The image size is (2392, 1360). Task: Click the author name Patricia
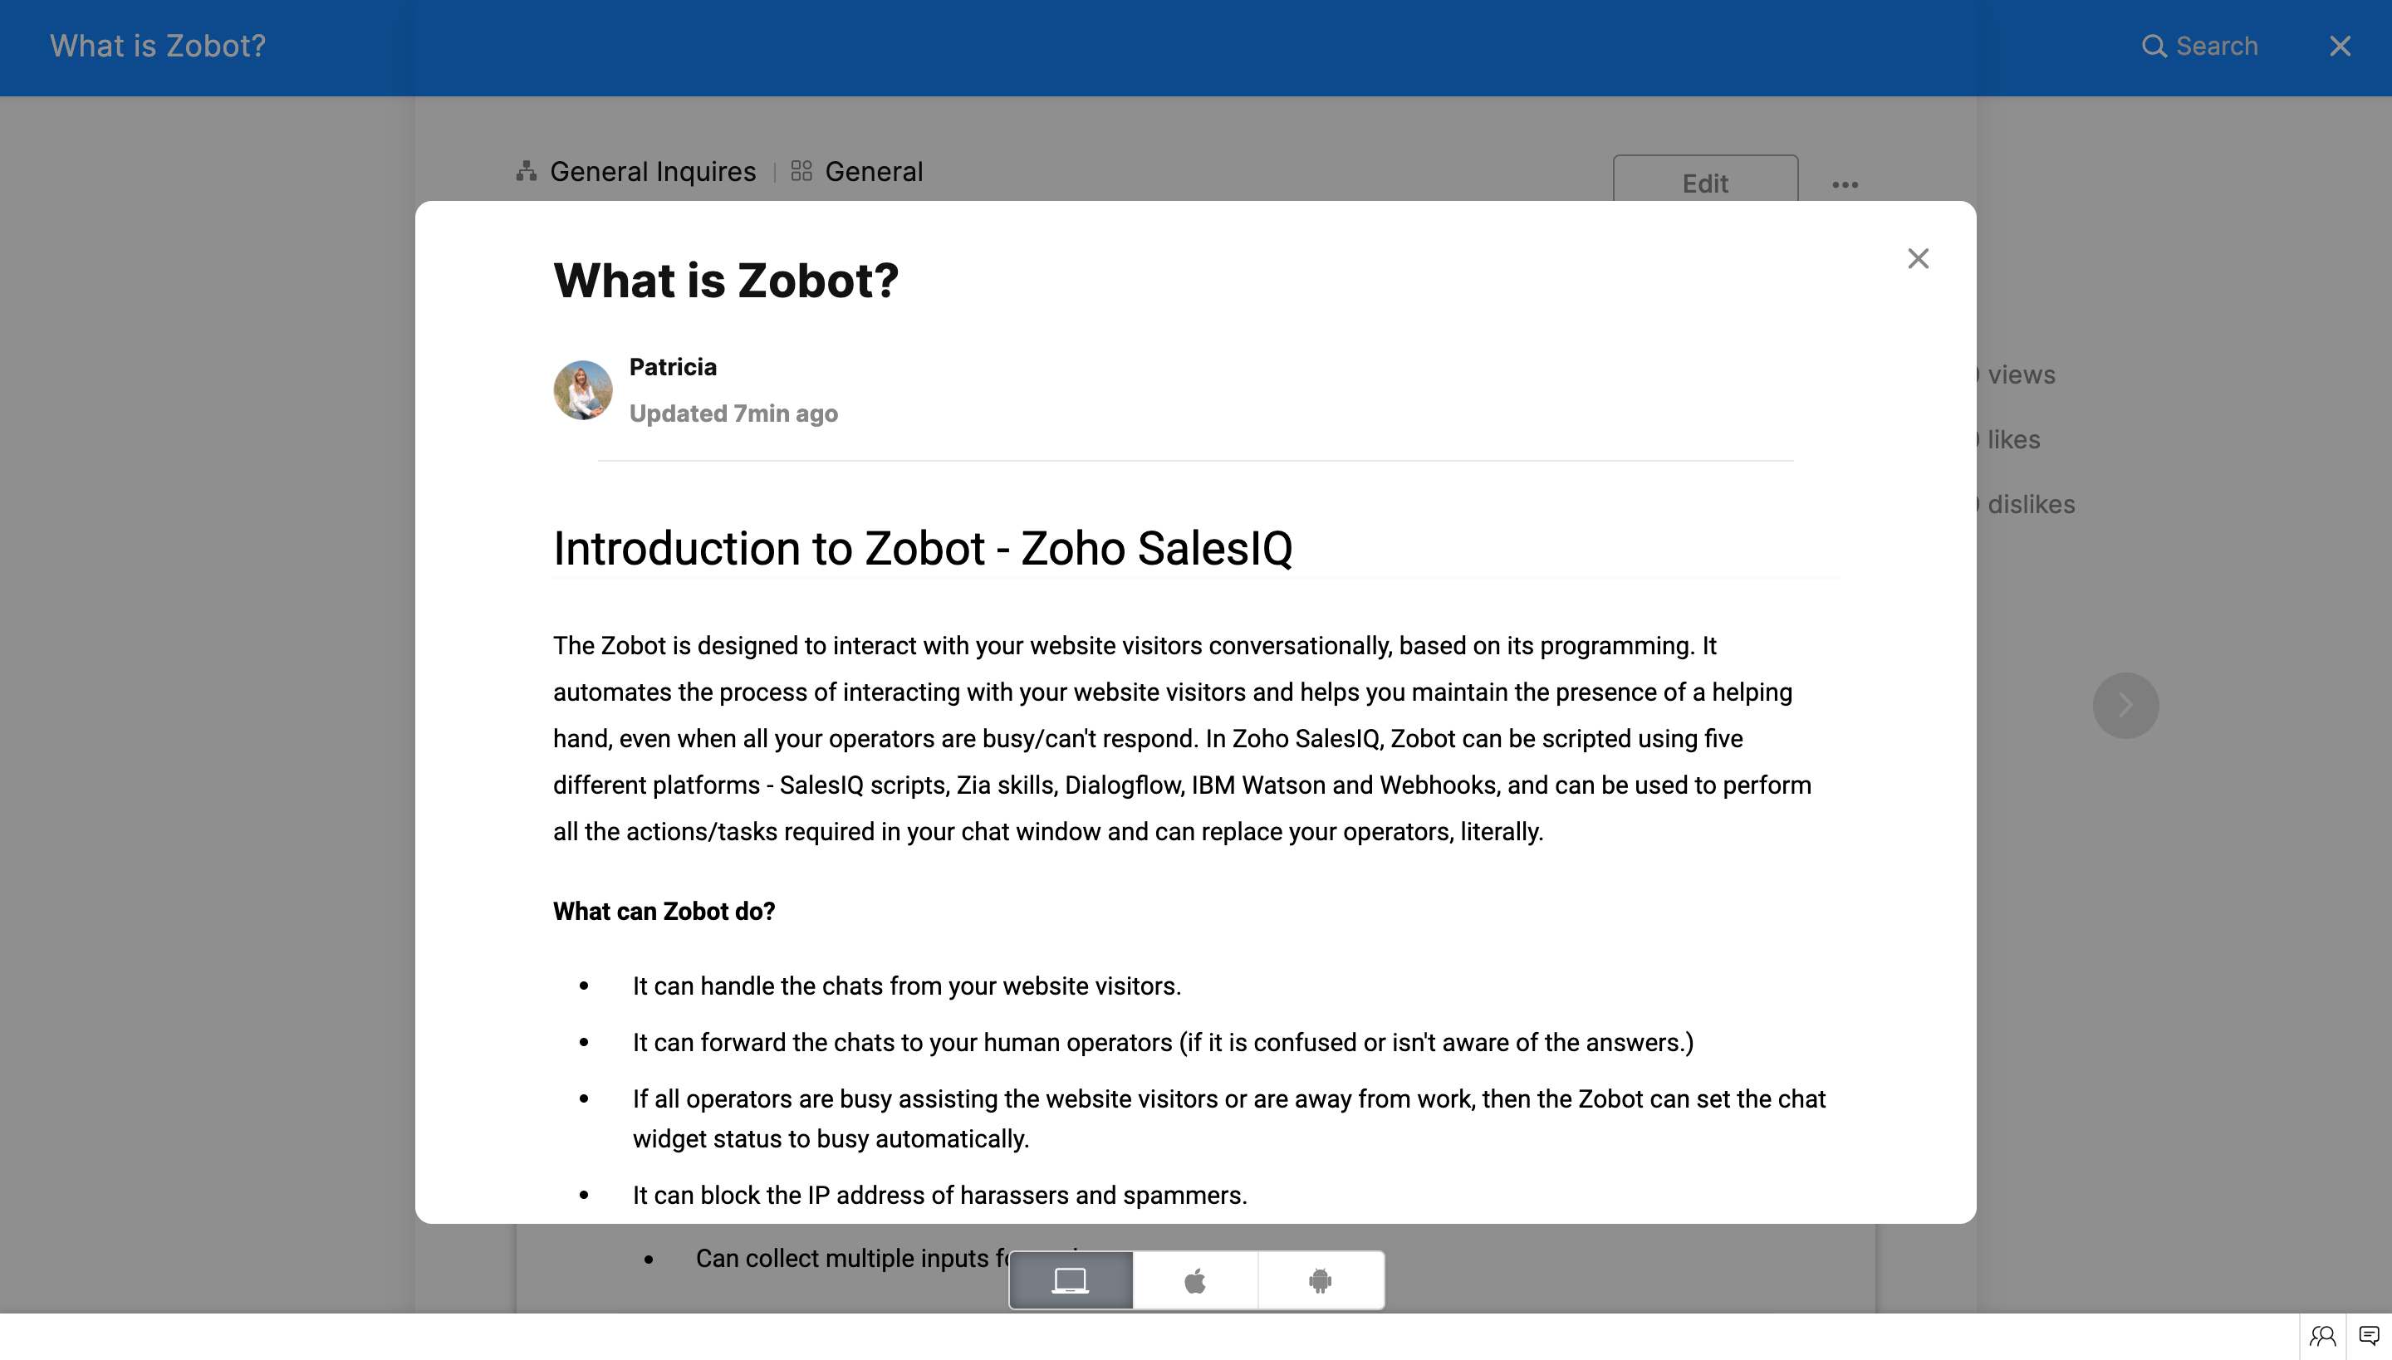[673, 367]
